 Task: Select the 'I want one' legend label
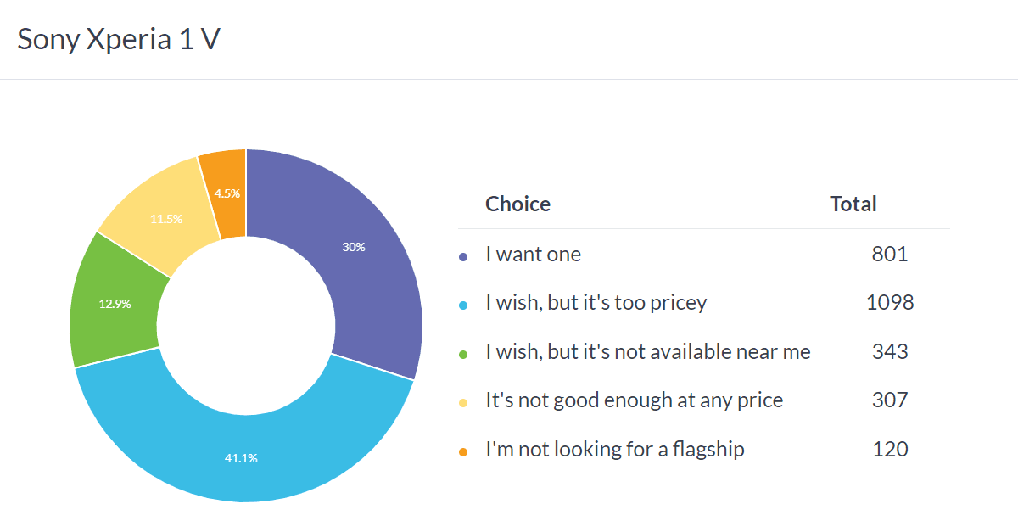tap(533, 255)
